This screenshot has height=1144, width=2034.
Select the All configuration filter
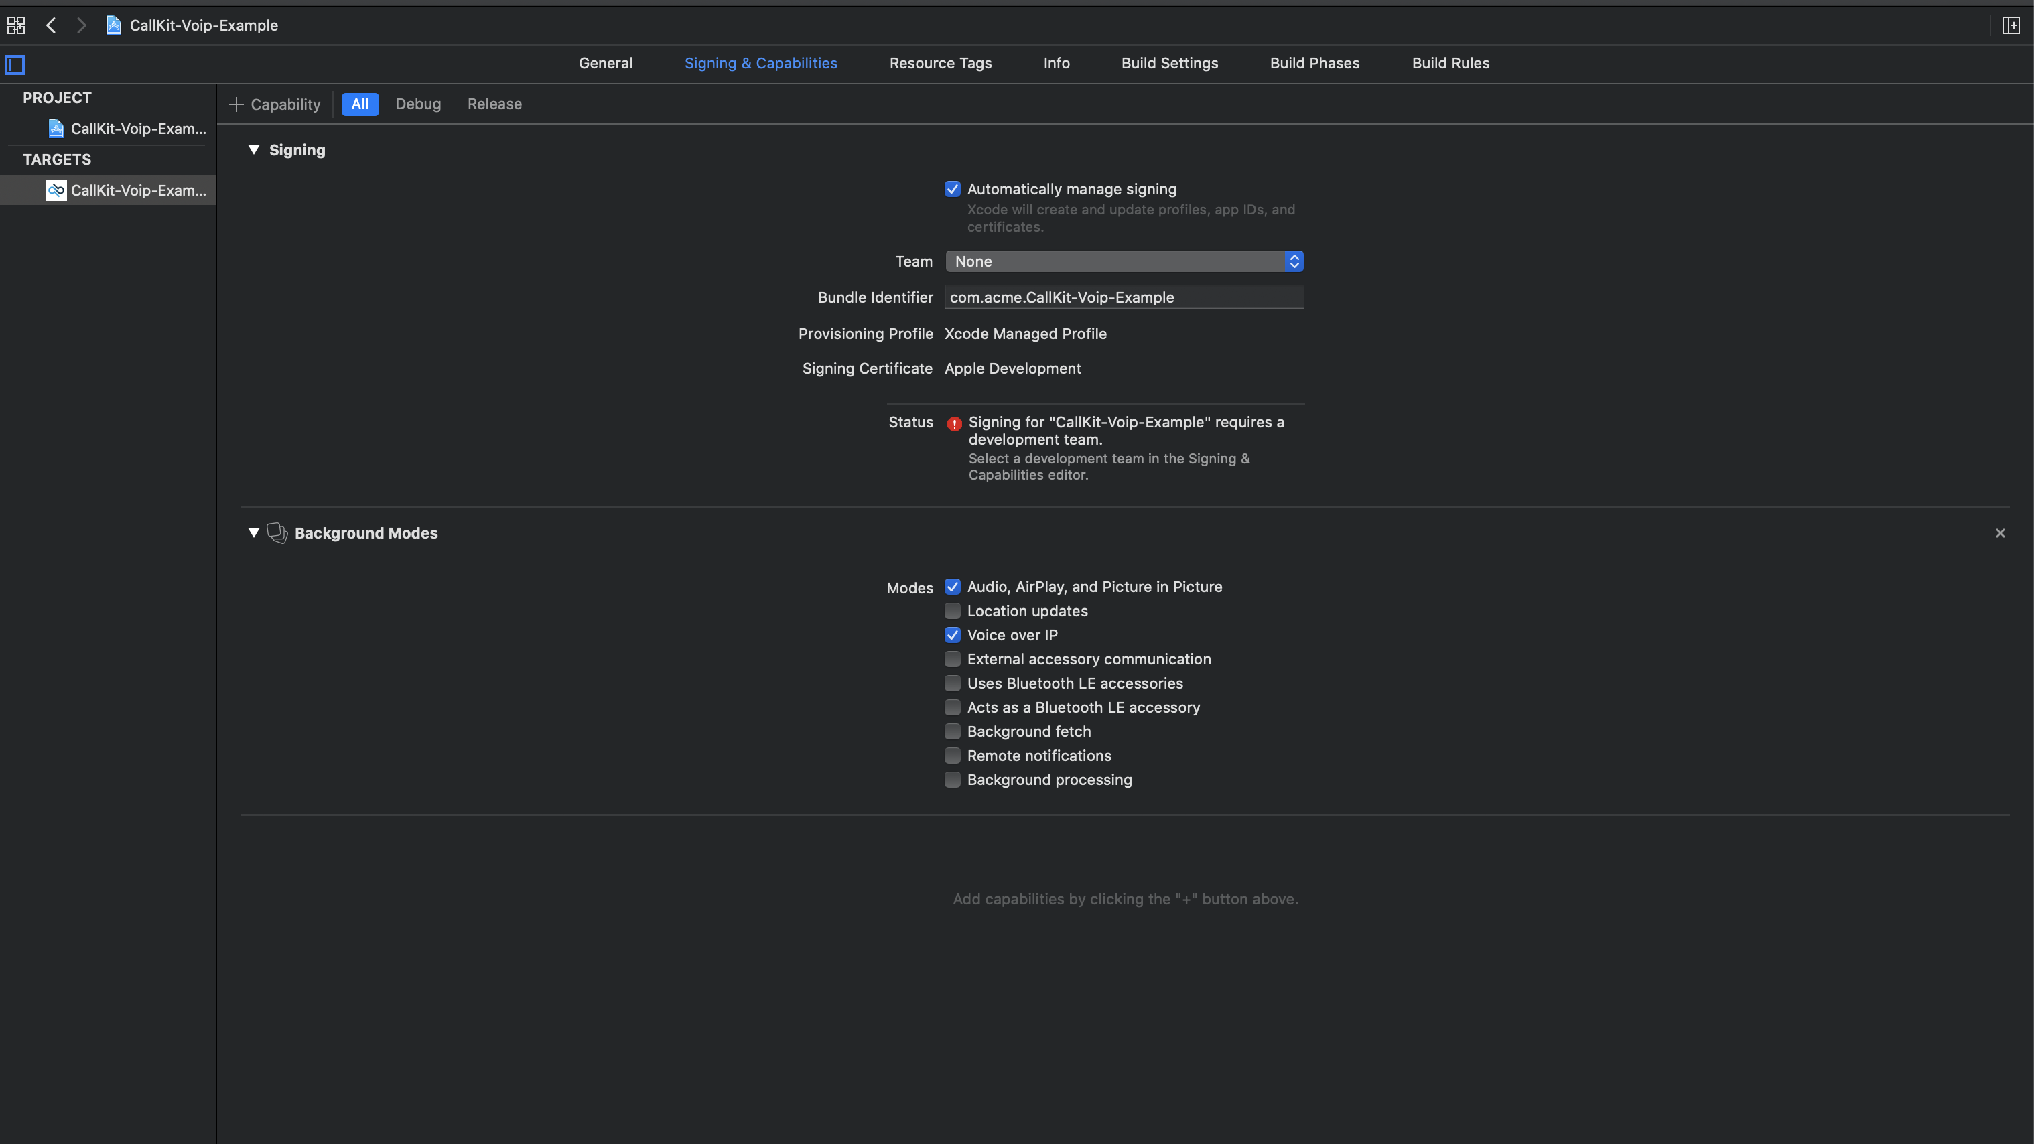tap(360, 104)
